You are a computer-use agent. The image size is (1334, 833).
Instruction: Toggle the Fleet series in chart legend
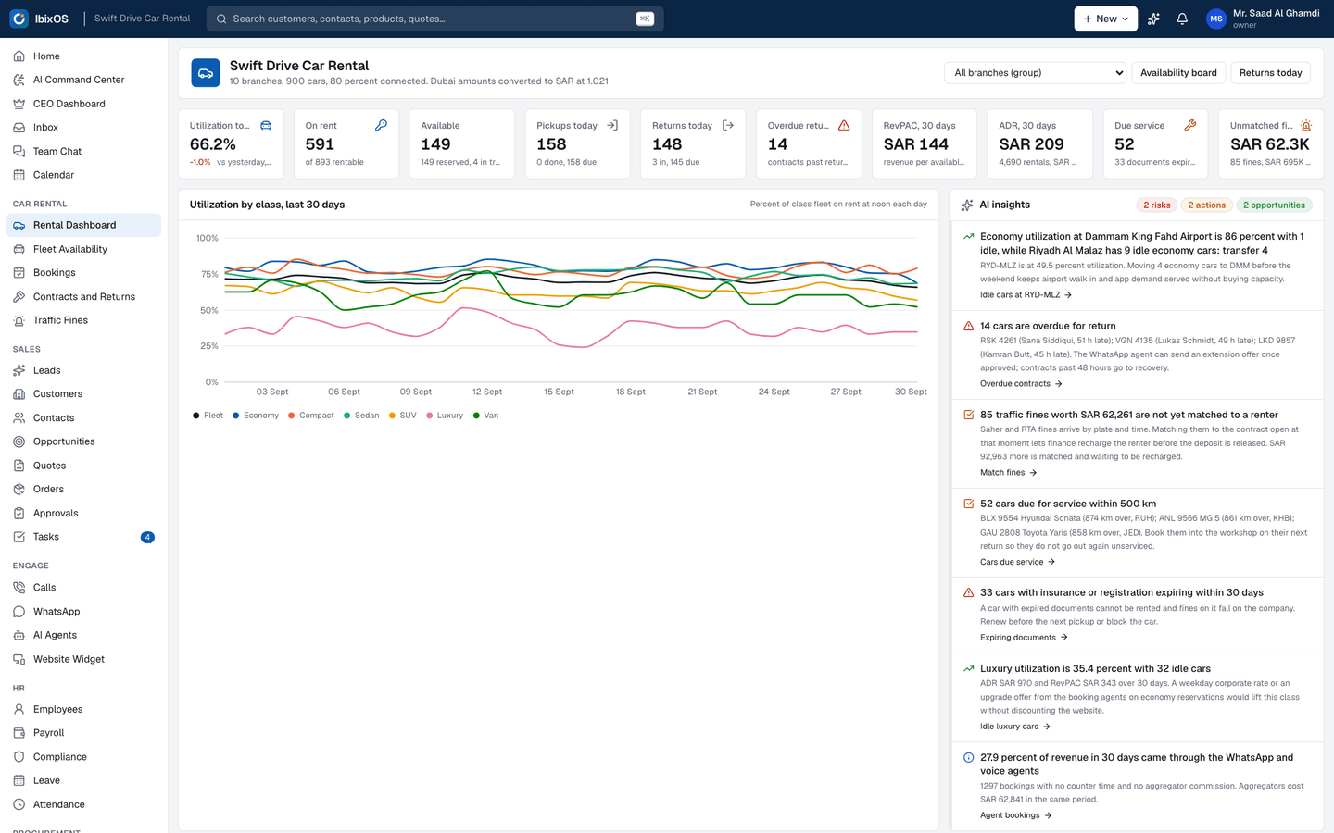pos(208,416)
